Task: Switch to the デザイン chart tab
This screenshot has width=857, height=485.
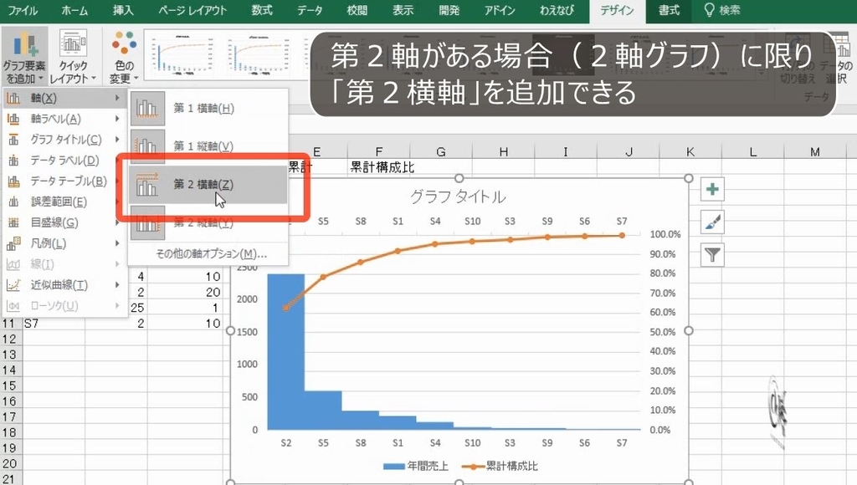Action: tap(617, 10)
